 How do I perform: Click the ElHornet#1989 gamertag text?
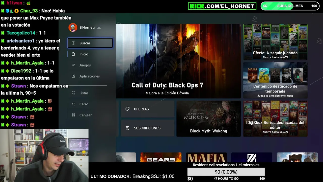click(x=90, y=28)
